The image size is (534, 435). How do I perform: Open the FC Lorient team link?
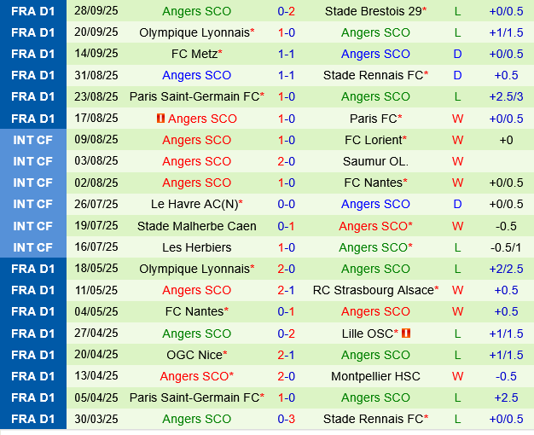coord(373,140)
